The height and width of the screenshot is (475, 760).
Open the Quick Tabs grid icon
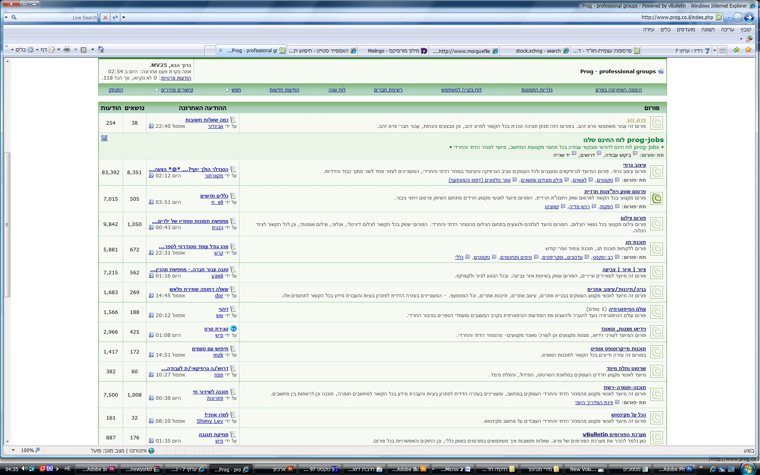point(722,51)
